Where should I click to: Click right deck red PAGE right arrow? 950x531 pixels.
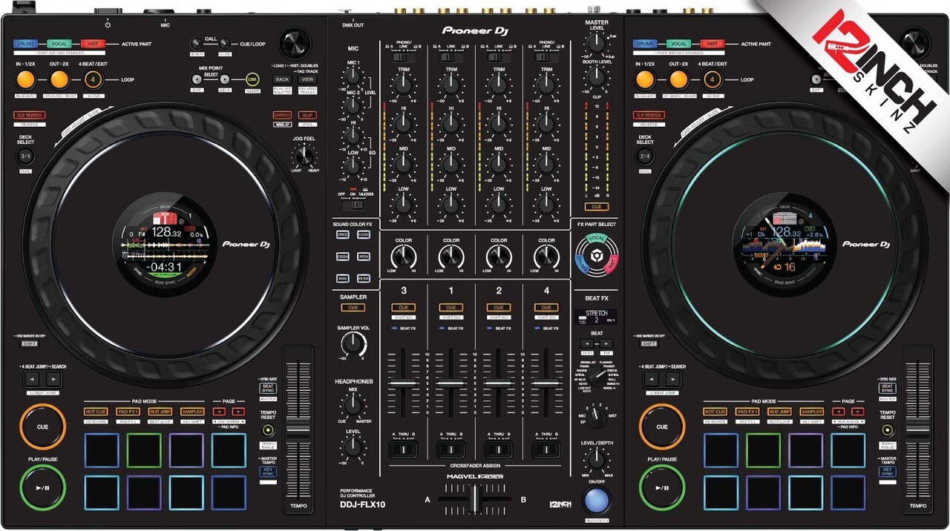click(x=857, y=411)
